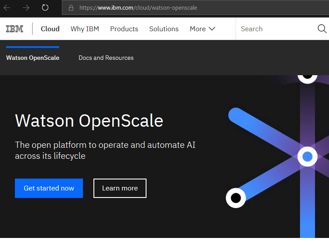The width and height of the screenshot is (329, 245).
Task: Click the browser address bar URL
Action: coord(138,8)
